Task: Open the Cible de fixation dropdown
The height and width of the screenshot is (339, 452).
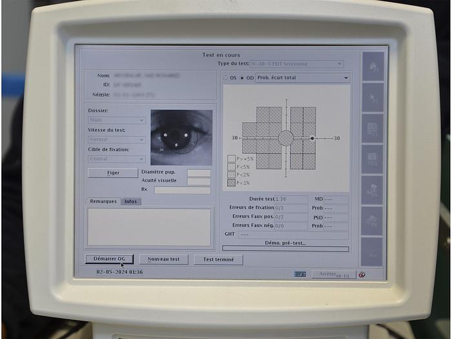Action: click(117, 159)
